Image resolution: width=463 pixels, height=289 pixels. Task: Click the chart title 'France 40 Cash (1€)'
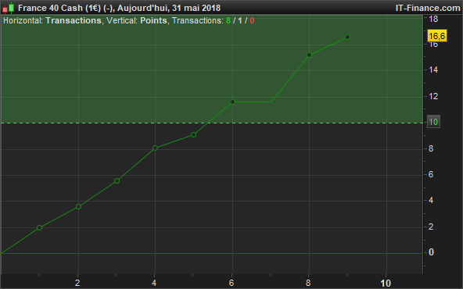pyautogui.click(x=60, y=8)
